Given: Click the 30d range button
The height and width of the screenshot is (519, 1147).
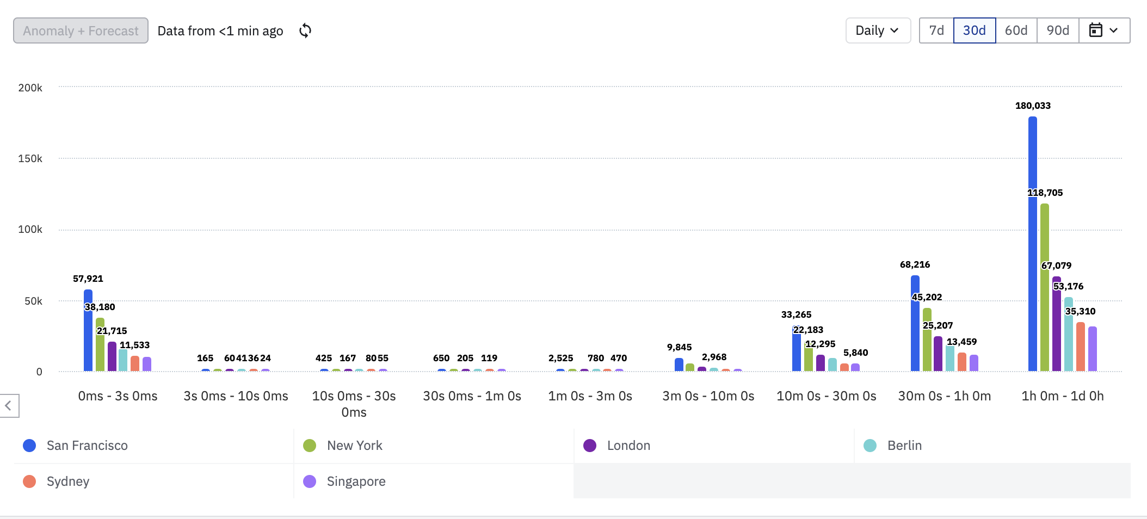Looking at the screenshot, I should tap(974, 30).
